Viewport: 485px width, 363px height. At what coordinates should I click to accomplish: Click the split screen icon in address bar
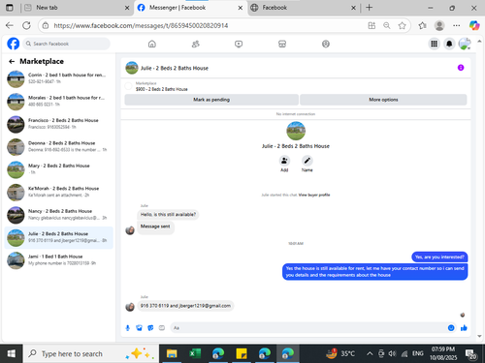click(372, 25)
